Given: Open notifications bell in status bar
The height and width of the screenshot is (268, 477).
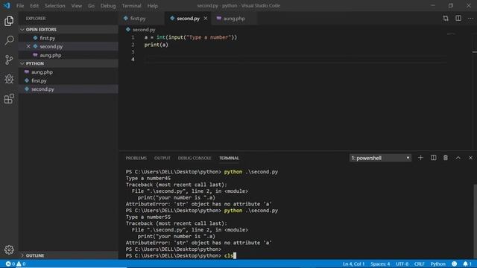Looking at the screenshot, I should click(467, 264).
